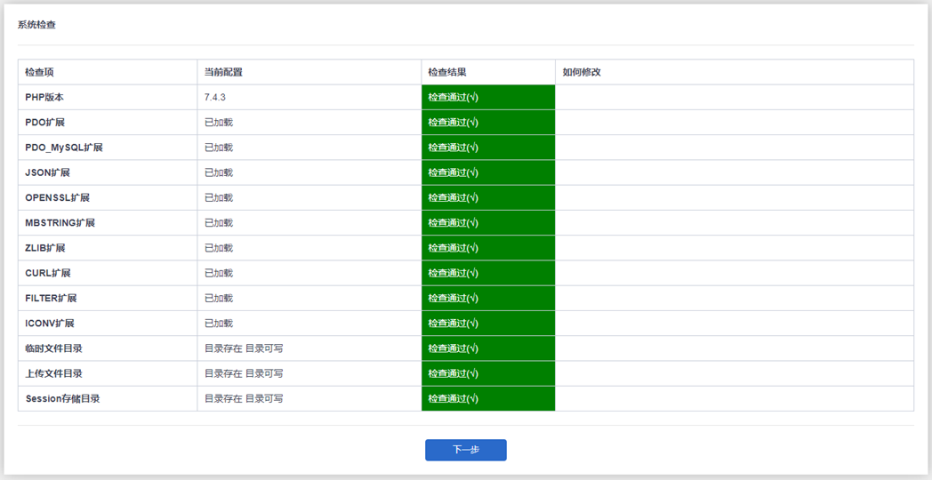The image size is (932, 480).
Task: Select the CURL扩展 row label
Action: point(48,273)
